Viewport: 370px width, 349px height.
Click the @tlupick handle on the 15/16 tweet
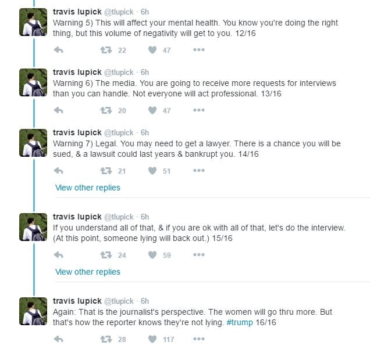click(x=119, y=217)
